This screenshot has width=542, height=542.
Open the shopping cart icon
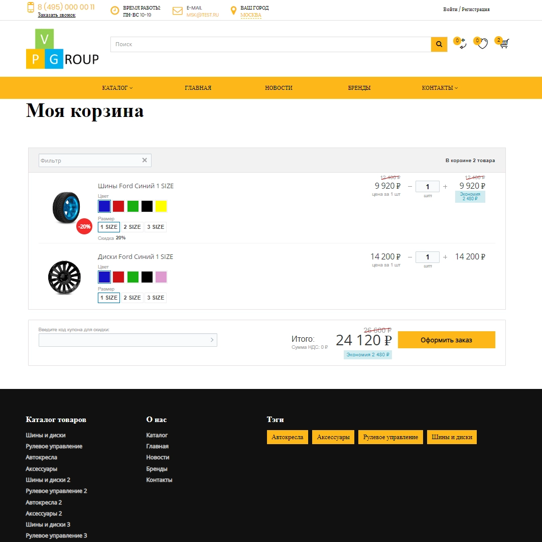(503, 44)
